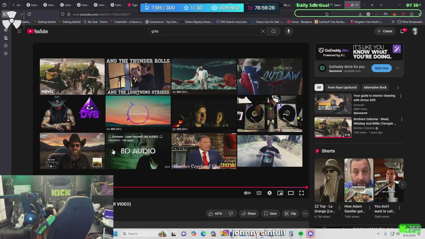The width and height of the screenshot is (425, 239).
Task: Select the From Ryan Upchurch chip
Action: tap(342, 87)
